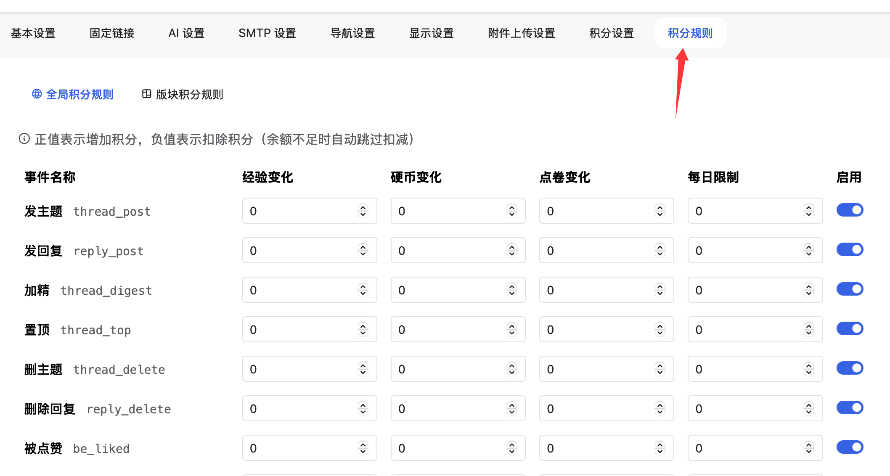Image resolution: width=890 pixels, height=476 pixels.
Task: Click the reply_delete event code
Action: click(129, 409)
